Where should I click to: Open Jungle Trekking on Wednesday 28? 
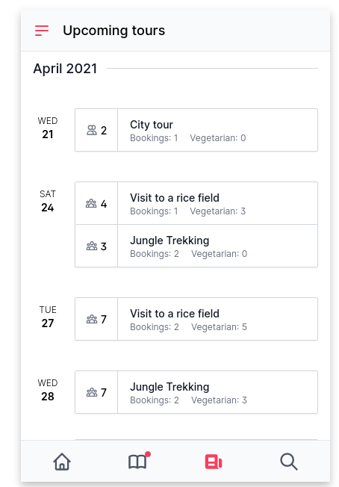click(x=196, y=392)
